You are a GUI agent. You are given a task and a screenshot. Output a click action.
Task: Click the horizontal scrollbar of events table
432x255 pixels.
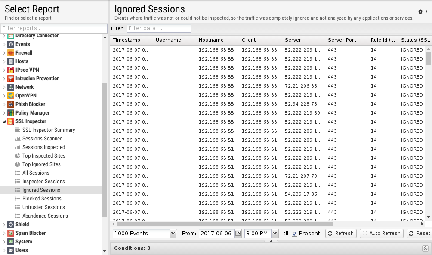[x=267, y=224]
